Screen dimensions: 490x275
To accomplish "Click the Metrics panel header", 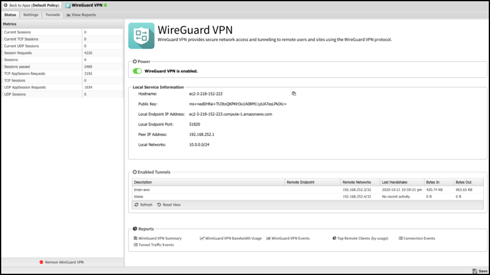I will pyautogui.click(x=62, y=24).
